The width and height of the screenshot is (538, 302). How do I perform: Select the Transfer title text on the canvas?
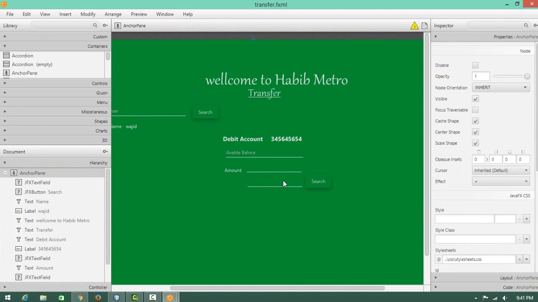click(x=264, y=93)
